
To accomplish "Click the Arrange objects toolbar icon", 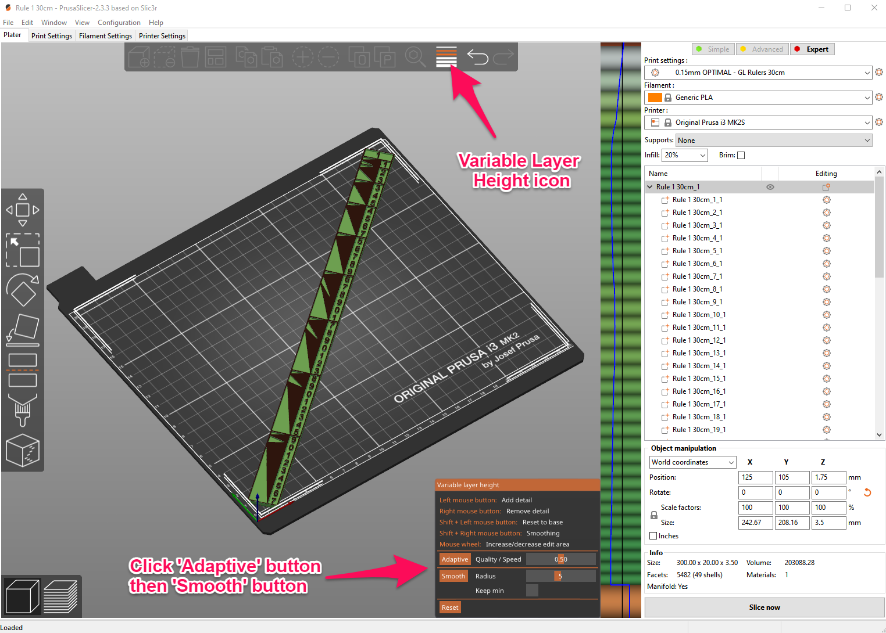I will tap(215, 57).
